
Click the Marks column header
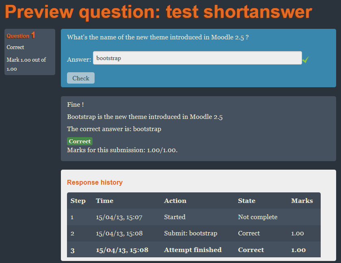point(302,200)
